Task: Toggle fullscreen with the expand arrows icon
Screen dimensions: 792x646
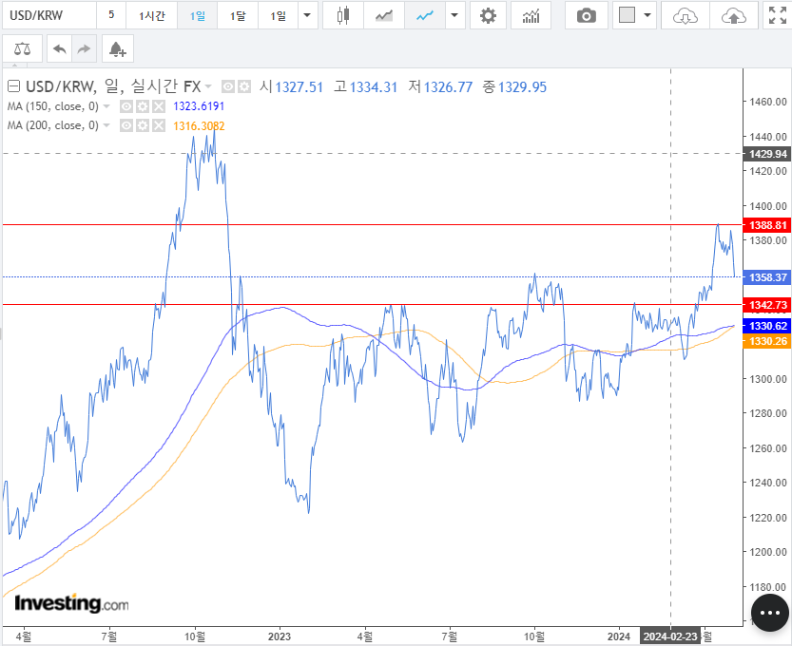Action: 778,15
